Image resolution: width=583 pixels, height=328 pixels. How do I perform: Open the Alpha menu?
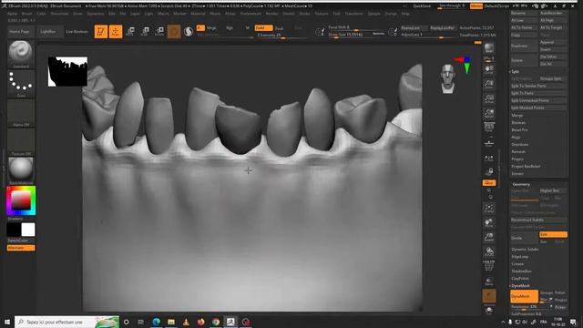pos(12,14)
